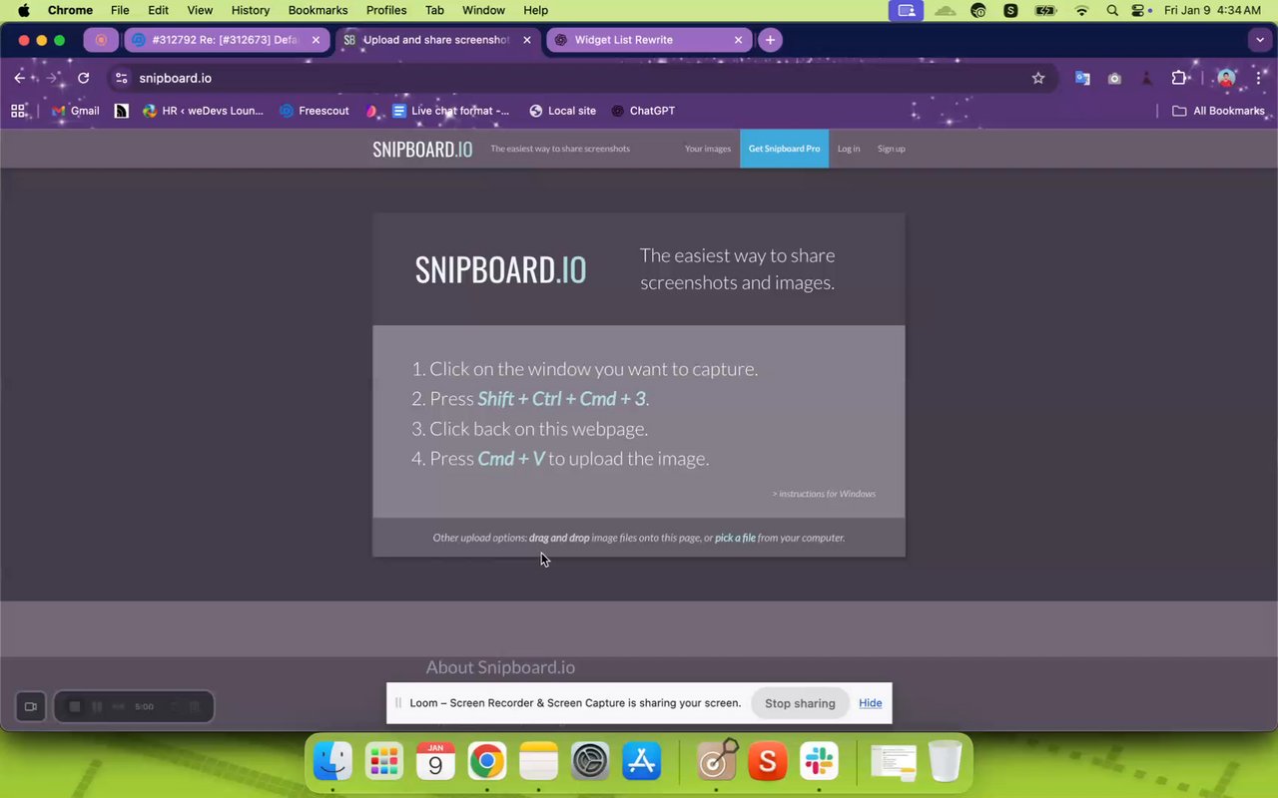Click the Stop sharing button
Viewport: 1278px width, 798px height.
tap(800, 703)
